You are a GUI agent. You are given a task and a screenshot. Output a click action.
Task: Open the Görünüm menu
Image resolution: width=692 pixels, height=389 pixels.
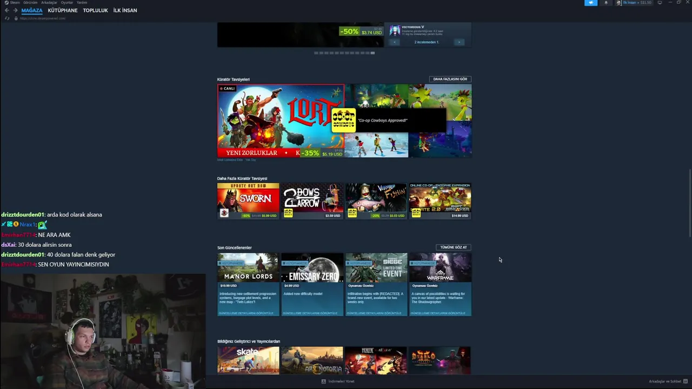tap(30, 3)
